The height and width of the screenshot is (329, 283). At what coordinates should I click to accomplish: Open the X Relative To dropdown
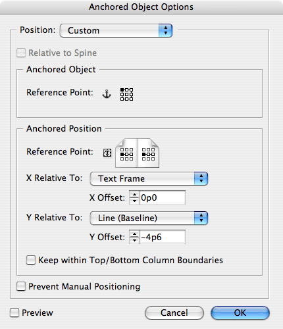pyautogui.click(x=149, y=178)
